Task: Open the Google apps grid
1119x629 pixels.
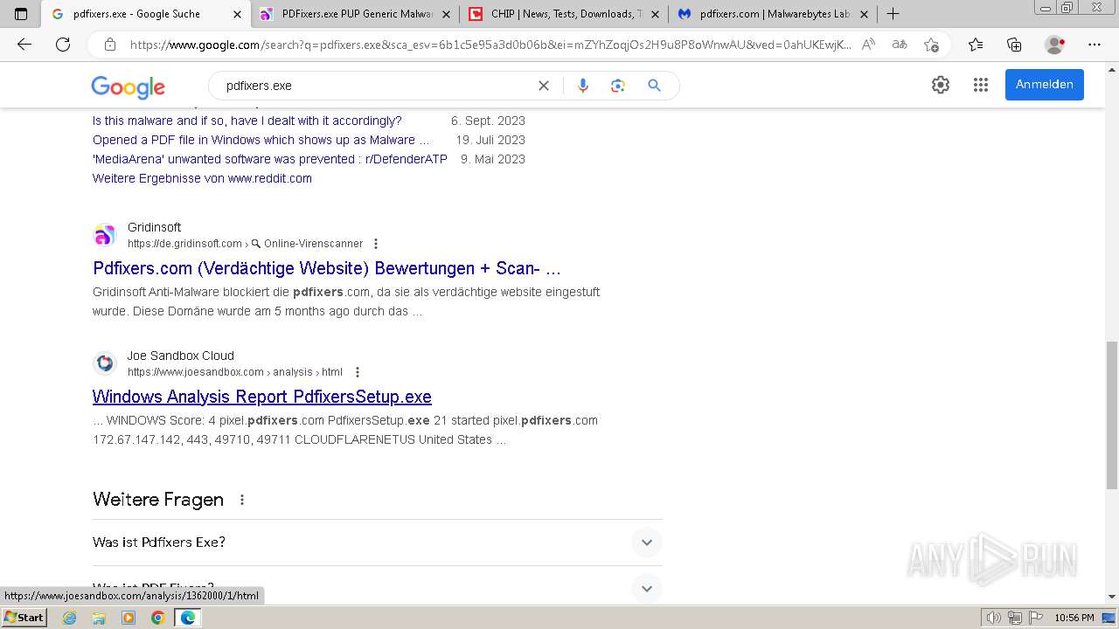Action: (981, 85)
